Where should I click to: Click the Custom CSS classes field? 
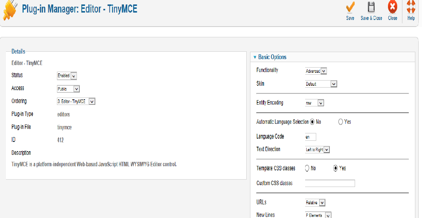coord(330,183)
